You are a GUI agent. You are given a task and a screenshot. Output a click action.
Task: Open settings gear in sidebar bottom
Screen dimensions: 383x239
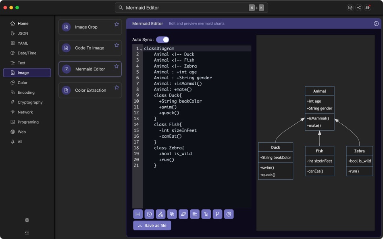pos(27,220)
